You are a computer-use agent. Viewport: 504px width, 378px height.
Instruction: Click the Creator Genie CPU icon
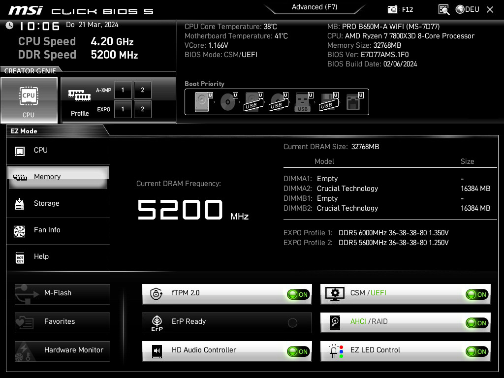pyautogui.click(x=29, y=96)
